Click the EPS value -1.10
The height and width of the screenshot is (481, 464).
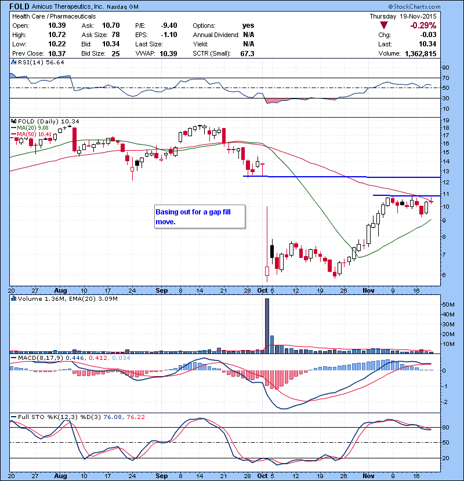tap(169, 35)
